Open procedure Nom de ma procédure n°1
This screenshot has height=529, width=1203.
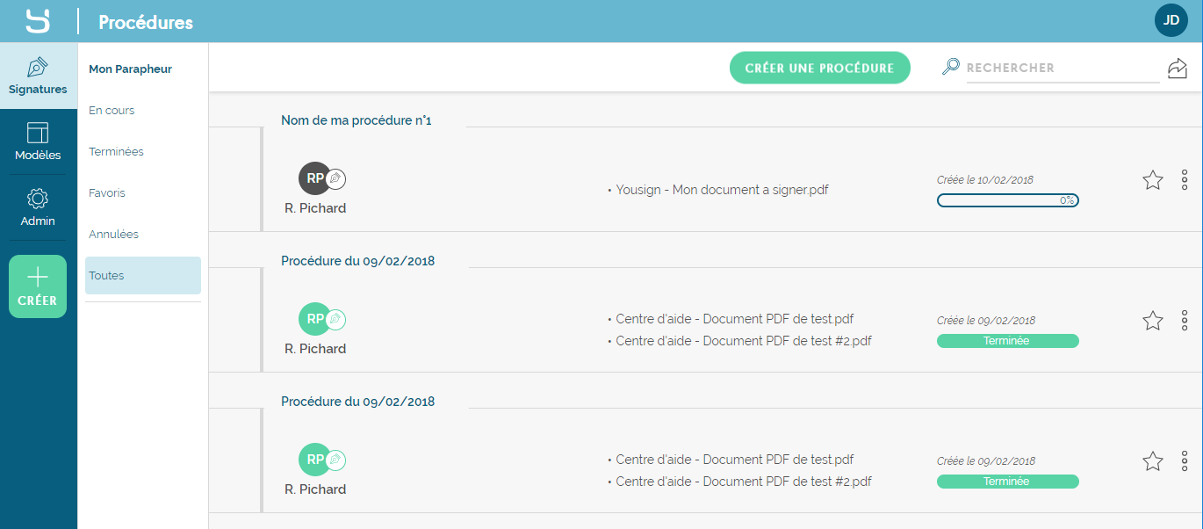coord(357,120)
